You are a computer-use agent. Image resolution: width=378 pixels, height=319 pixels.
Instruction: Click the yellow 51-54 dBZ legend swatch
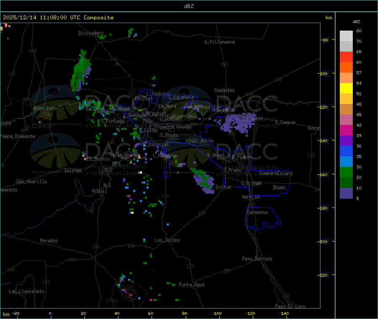click(346, 88)
